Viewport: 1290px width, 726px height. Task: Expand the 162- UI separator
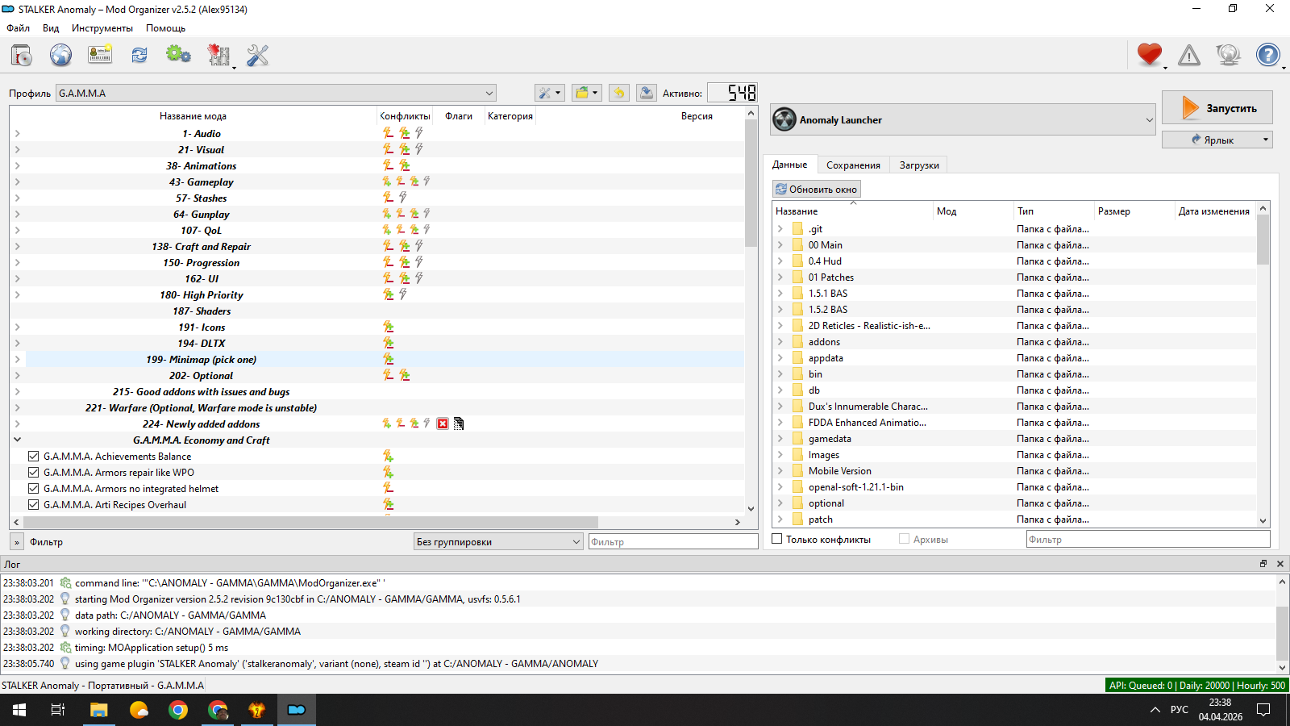click(17, 278)
